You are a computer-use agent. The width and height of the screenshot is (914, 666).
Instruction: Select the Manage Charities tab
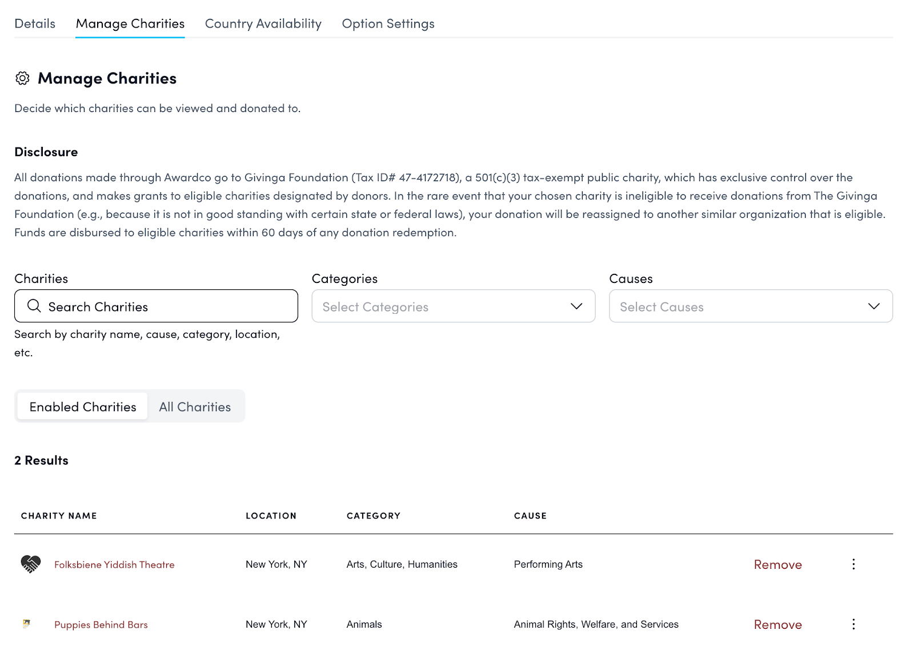(130, 23)
